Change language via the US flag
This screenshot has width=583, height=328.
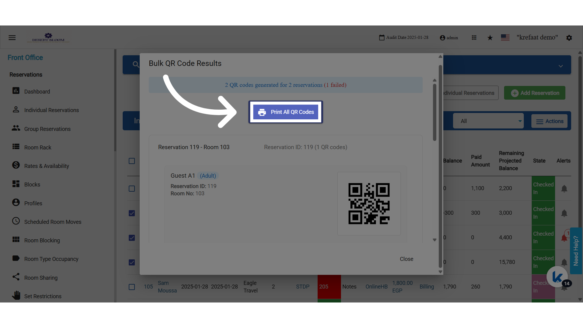[505, 37]
